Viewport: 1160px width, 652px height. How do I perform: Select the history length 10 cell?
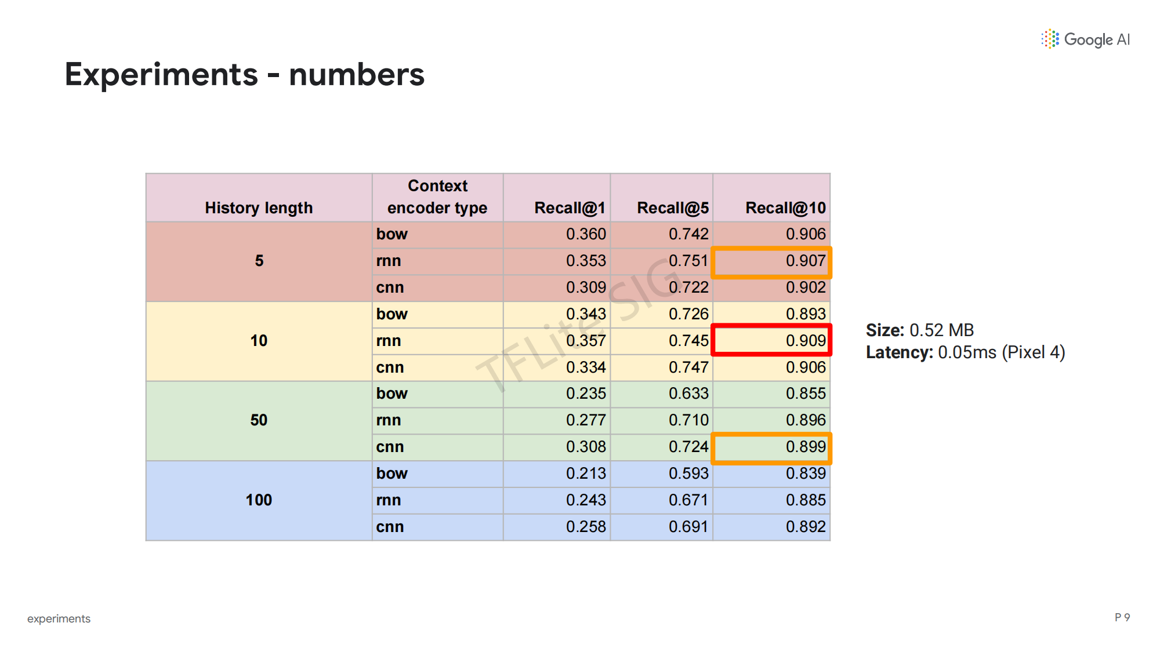tap(259, 341)
